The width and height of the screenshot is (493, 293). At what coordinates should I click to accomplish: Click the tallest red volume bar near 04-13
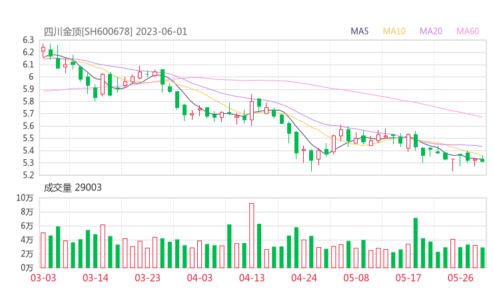[252, 236]
